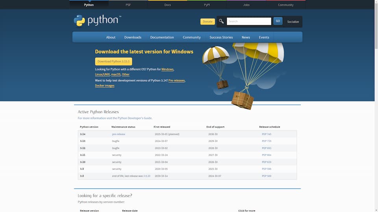Viewport: 378px width, 212px height.
Task: Follow the Linux/UNIX link
Action: 102,75
